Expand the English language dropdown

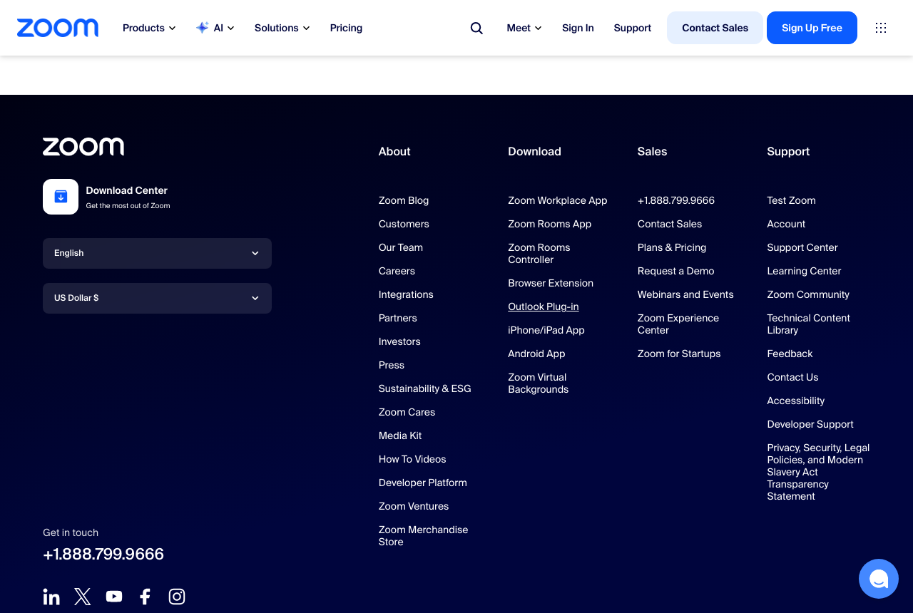[x=157, y=253]
